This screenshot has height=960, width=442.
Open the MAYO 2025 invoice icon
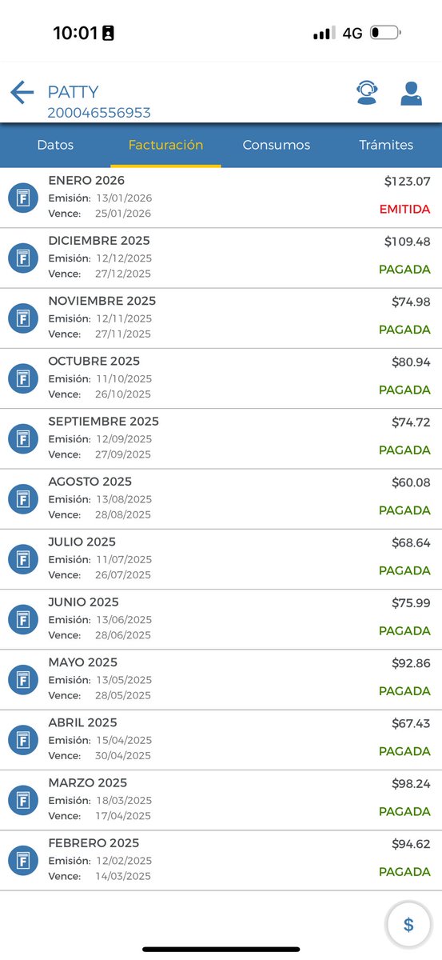pyautogui.click(x=23, y=679)
